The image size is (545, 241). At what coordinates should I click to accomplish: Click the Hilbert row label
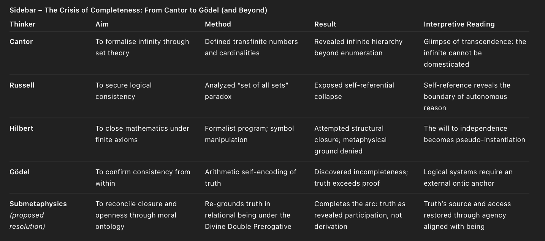tap(21, 128)
